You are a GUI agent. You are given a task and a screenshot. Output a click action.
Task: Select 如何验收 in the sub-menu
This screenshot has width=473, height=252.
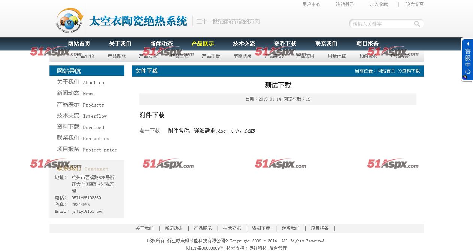pyautogui.click(x=368, y=56)
